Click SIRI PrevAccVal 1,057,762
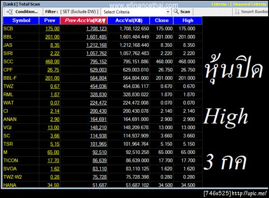The height and width of the screenshot is (198, 269). click(96, 53)
